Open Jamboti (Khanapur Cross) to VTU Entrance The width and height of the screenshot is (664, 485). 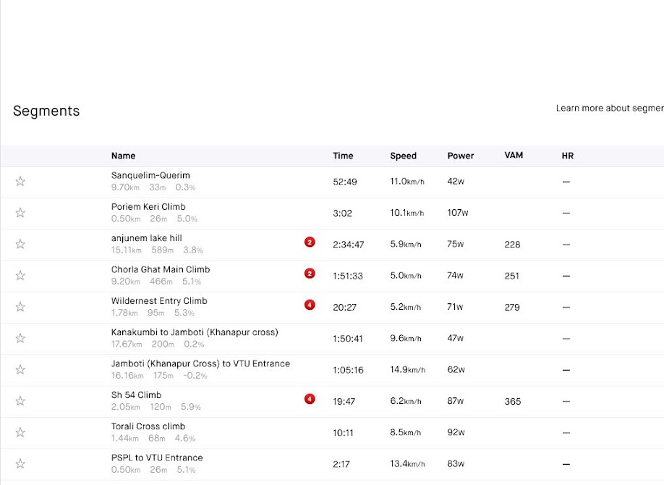click(201, 363)
